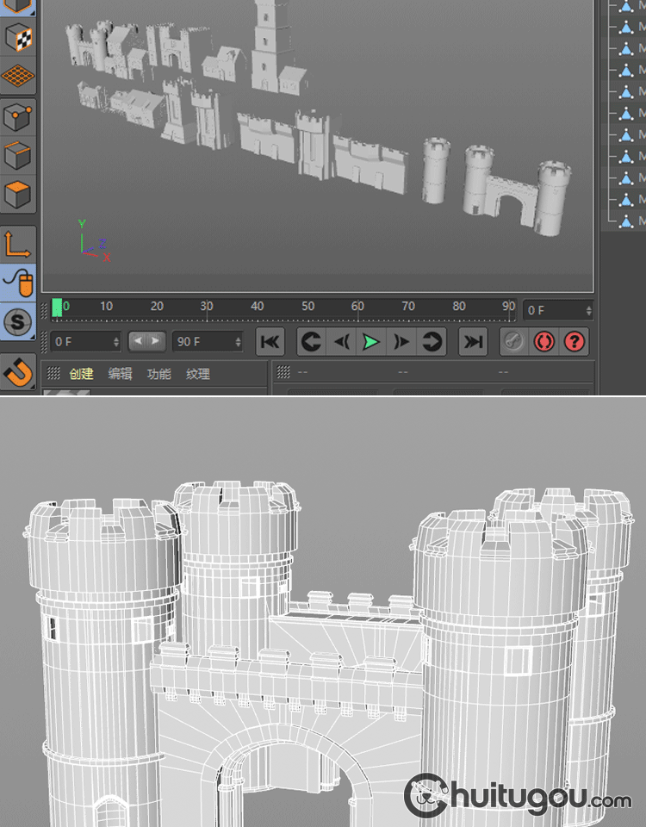Click the preview range slider between frame fields
The width and height of the screenshot is (646, 827).
[x=146, y=341]
